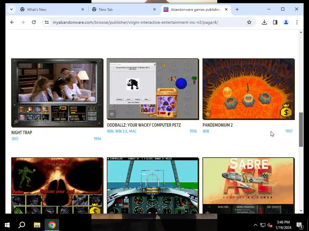
Task: Open the Night Trap title link
Action: click(x=22, y=133)
